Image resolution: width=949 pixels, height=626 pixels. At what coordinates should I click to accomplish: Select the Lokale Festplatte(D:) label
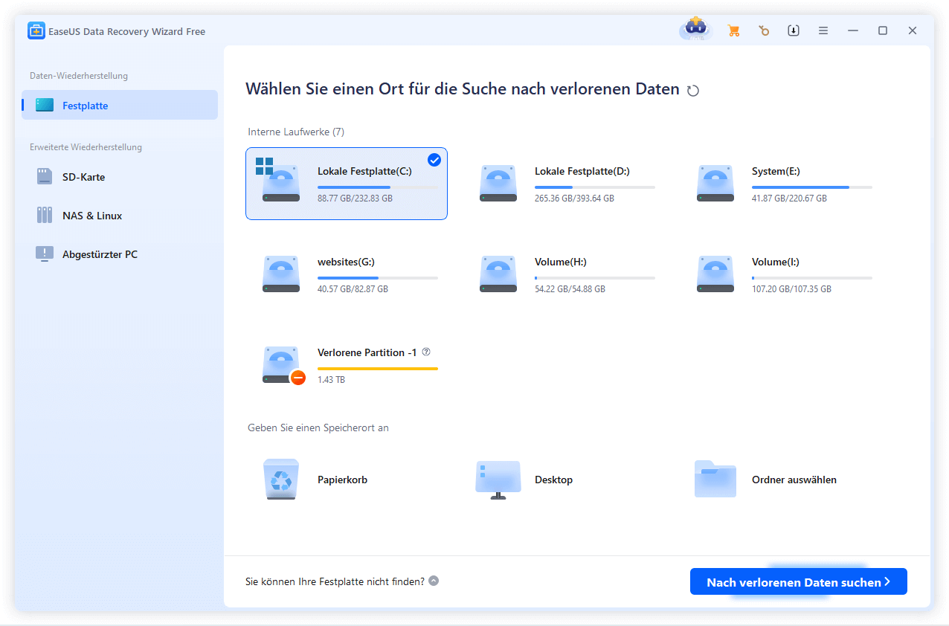pos(582,171)
